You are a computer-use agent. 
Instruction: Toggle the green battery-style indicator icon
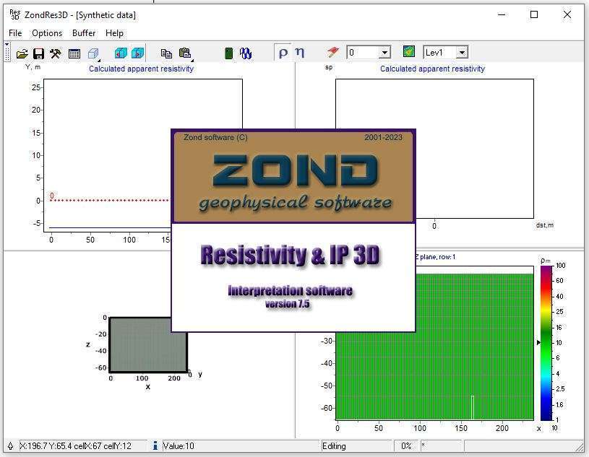click(x=228, y=52)
